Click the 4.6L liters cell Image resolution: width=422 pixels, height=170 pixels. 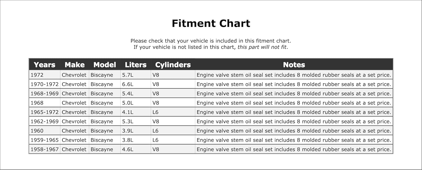[x=128, y=149]
